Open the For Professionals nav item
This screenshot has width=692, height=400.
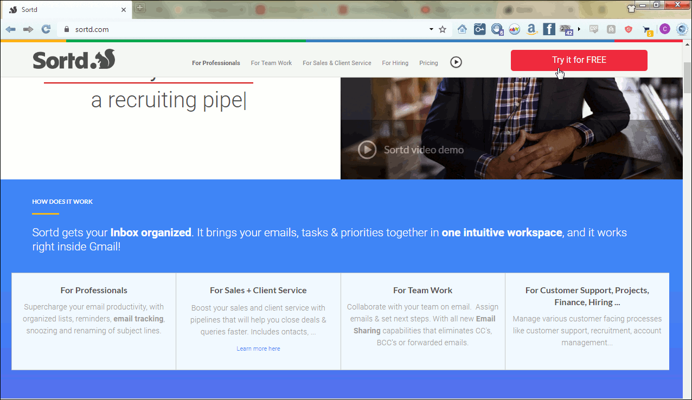(216, 63)
